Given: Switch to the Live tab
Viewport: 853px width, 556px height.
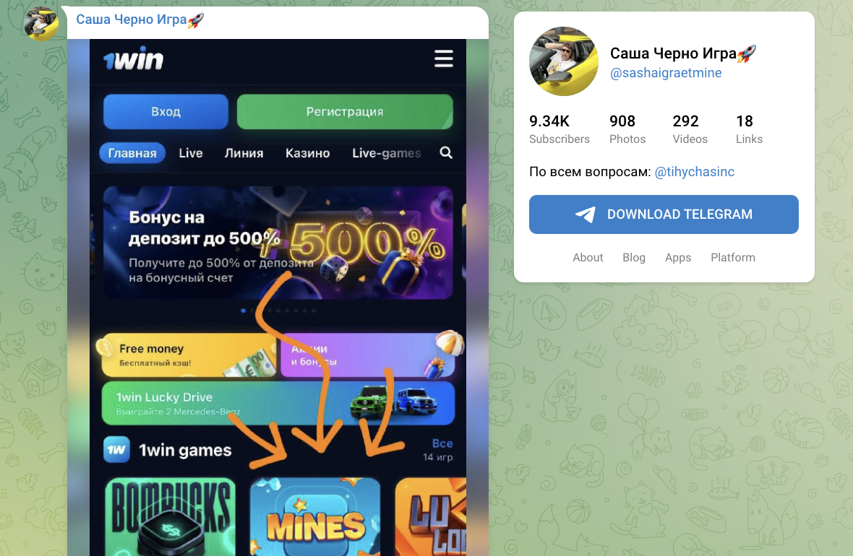Looking at the screenshot, I should tap(190, 153).
